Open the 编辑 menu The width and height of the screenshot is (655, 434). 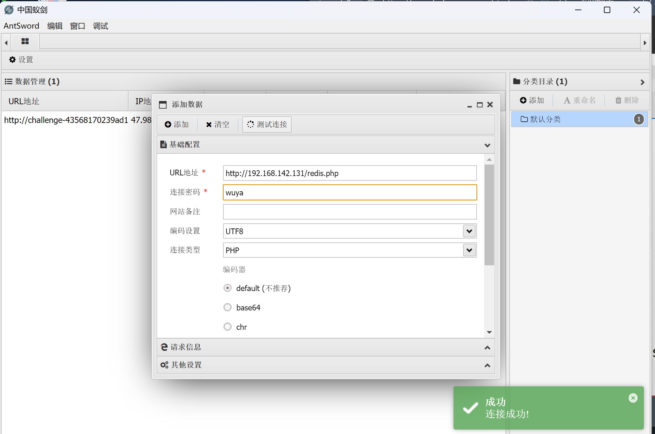coord(55,26)
